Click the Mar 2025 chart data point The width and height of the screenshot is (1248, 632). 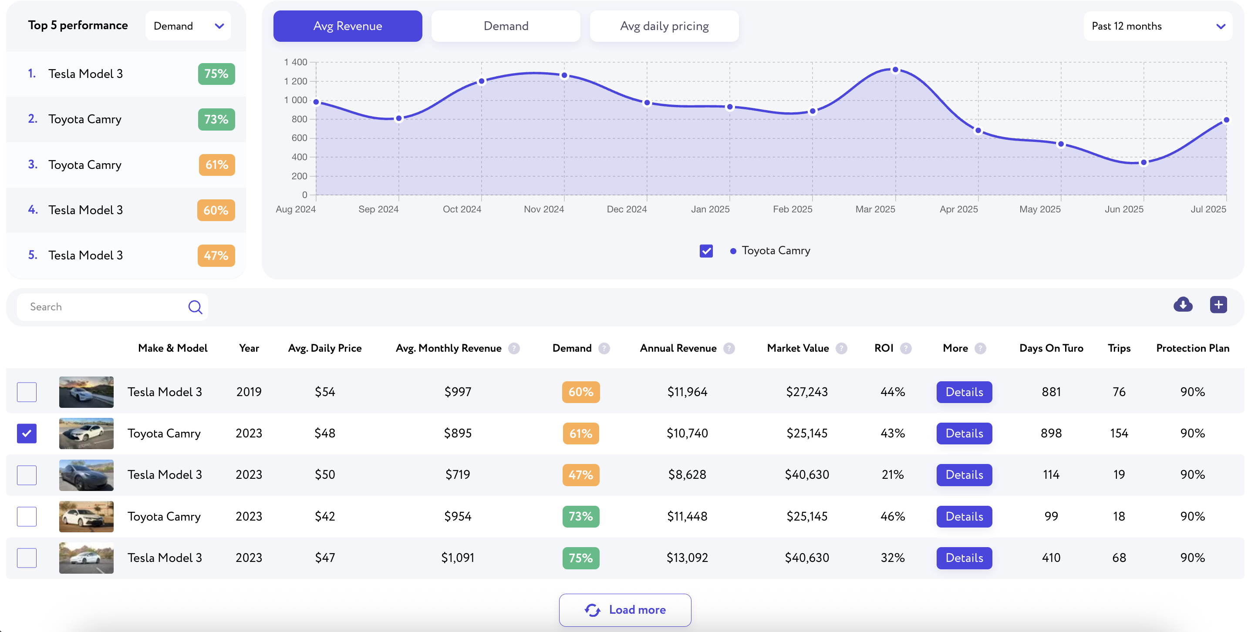[895, 70]
